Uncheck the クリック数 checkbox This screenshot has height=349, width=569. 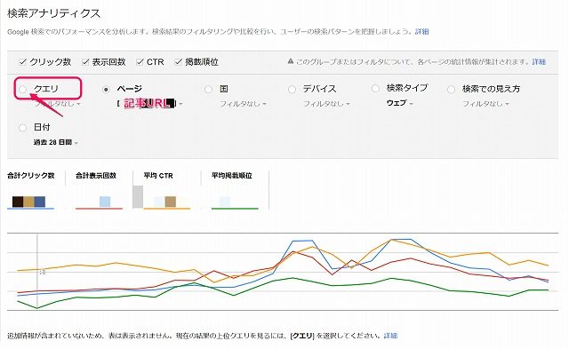tap(22, 61)
